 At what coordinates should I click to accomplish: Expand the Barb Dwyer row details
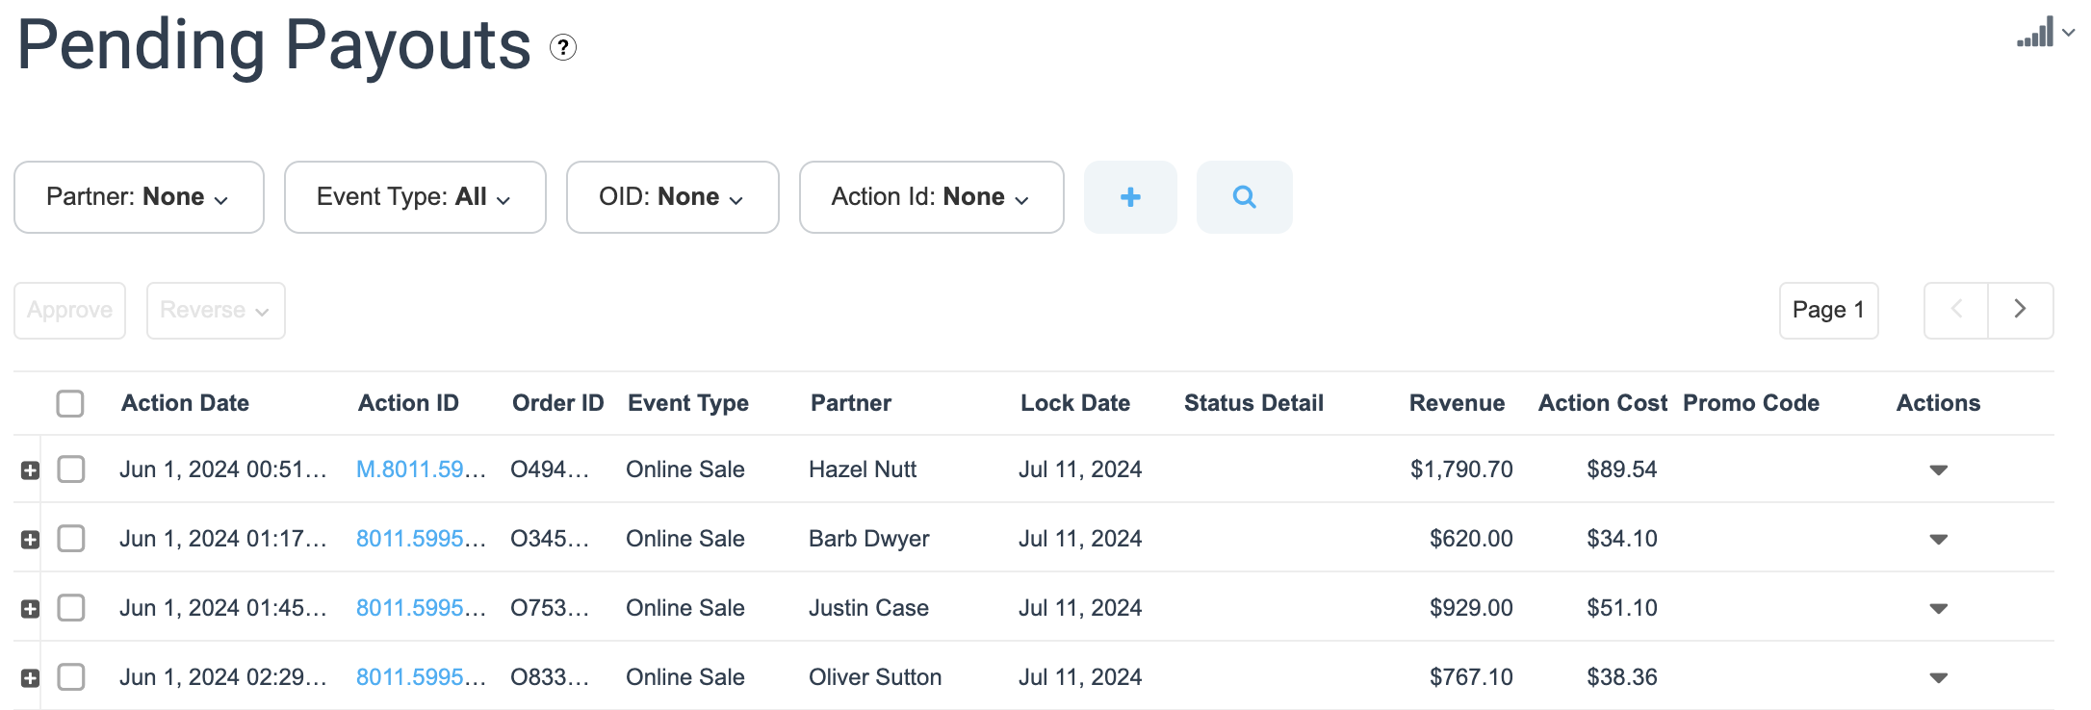31,540
